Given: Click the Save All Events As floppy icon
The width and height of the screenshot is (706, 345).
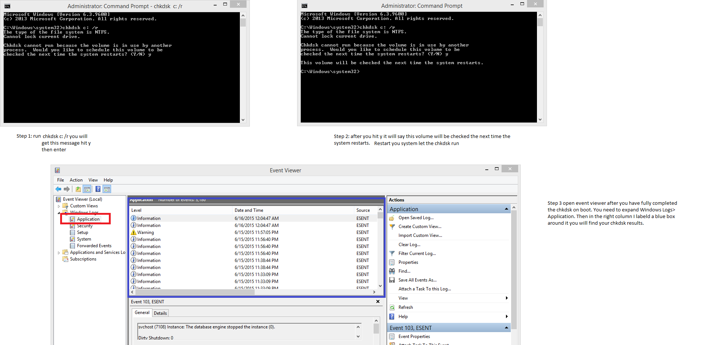Looking at the screenshot, I should (x=392, y=280).
